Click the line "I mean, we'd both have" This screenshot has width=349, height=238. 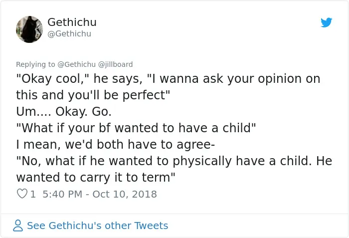click(115, 144)
